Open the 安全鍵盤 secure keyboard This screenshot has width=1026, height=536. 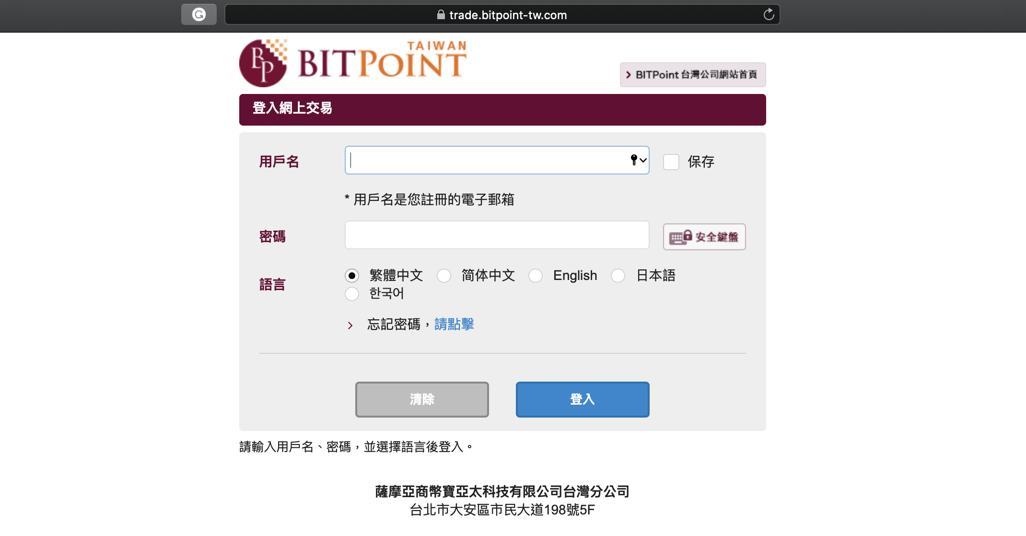coord(704,237)
